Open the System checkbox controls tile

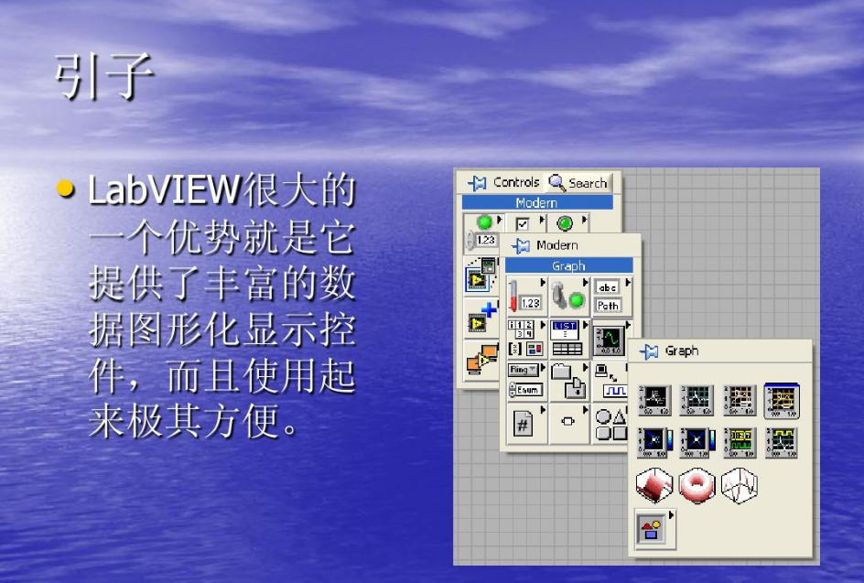[x=525, y=222]
